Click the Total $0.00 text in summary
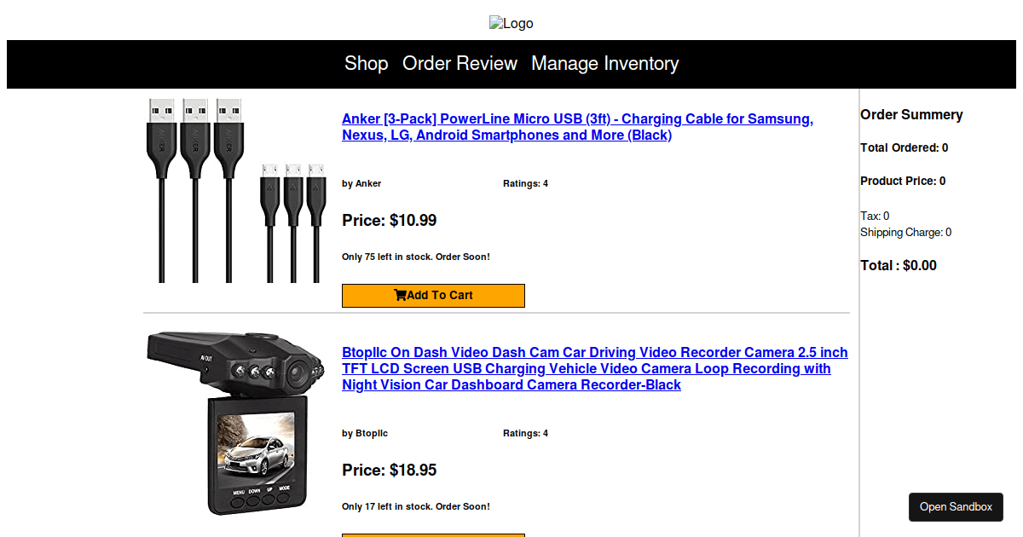This screenshot has height=537, width=1023. (x=899, y=265)
